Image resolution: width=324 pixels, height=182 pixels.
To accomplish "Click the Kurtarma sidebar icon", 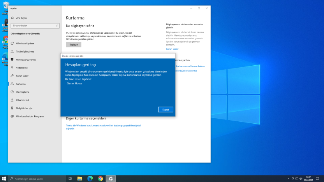I will click(x=12, y=84).
